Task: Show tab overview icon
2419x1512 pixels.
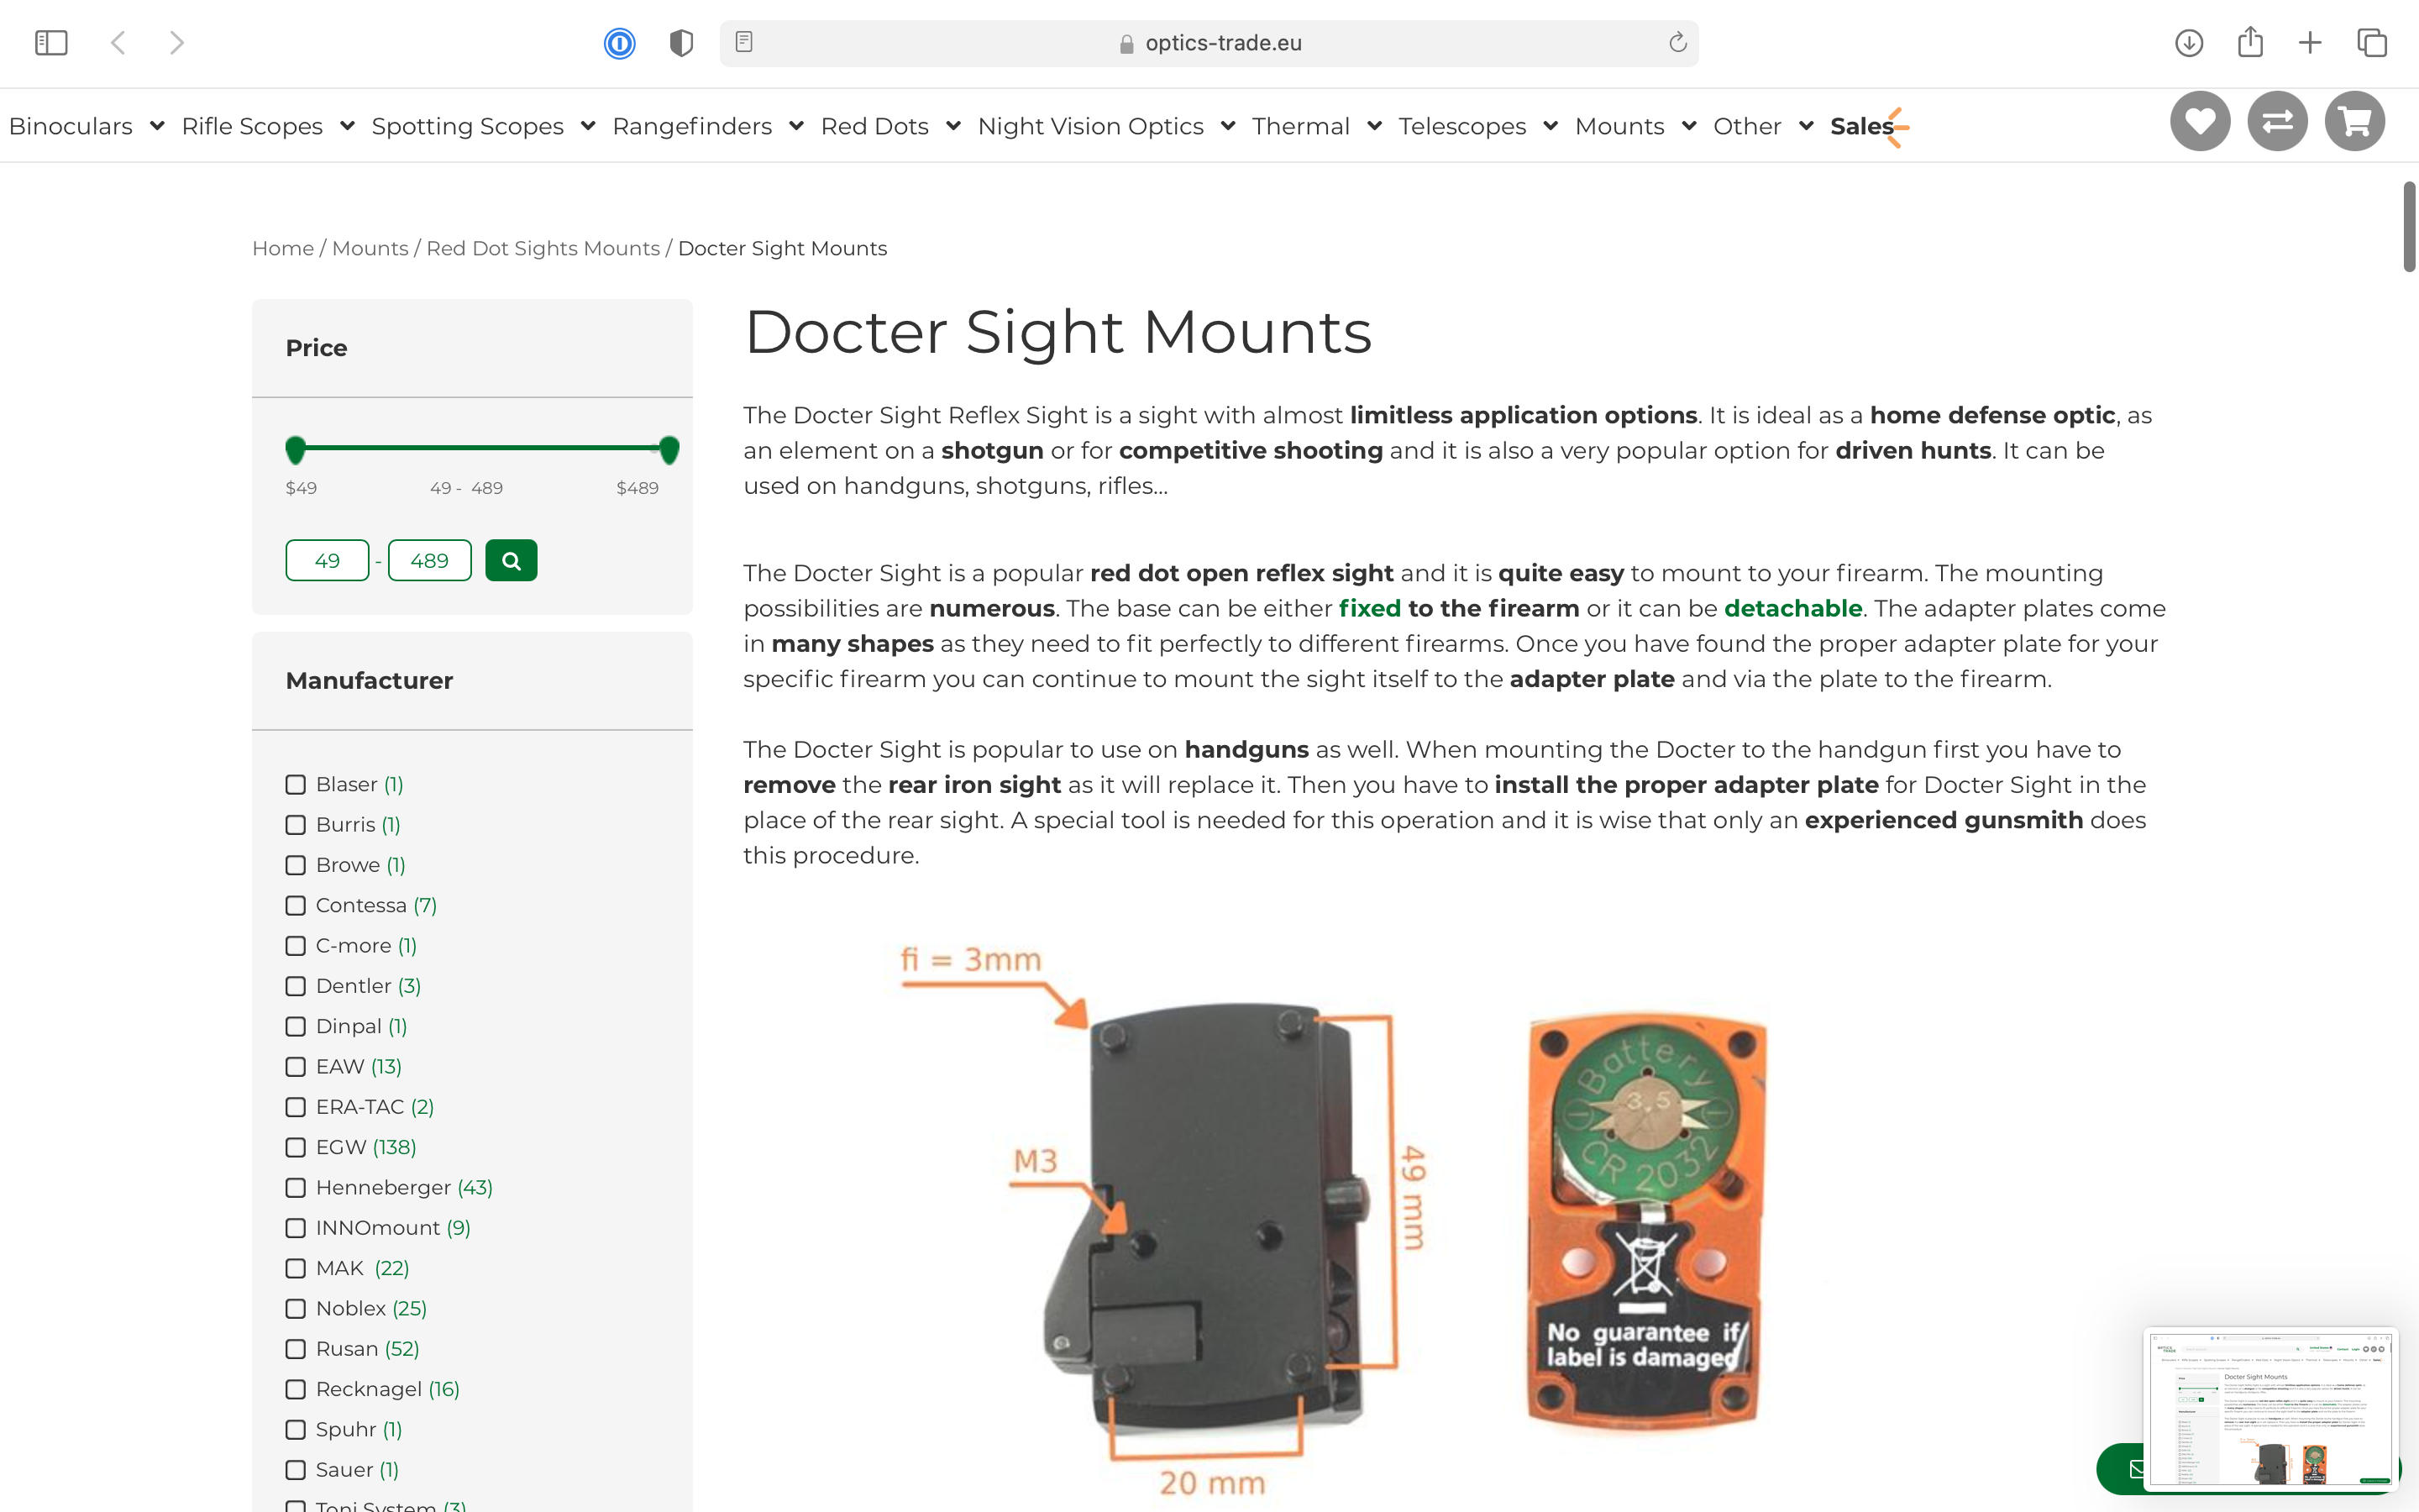Action: (2372, 43)
